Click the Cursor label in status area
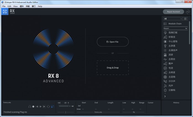 (x=150, y=103)
